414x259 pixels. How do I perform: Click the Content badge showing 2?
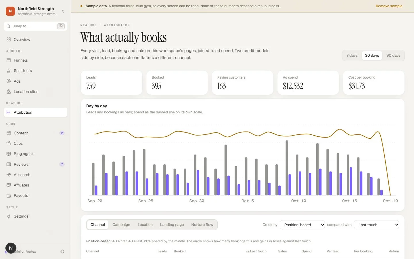[62, 133]
